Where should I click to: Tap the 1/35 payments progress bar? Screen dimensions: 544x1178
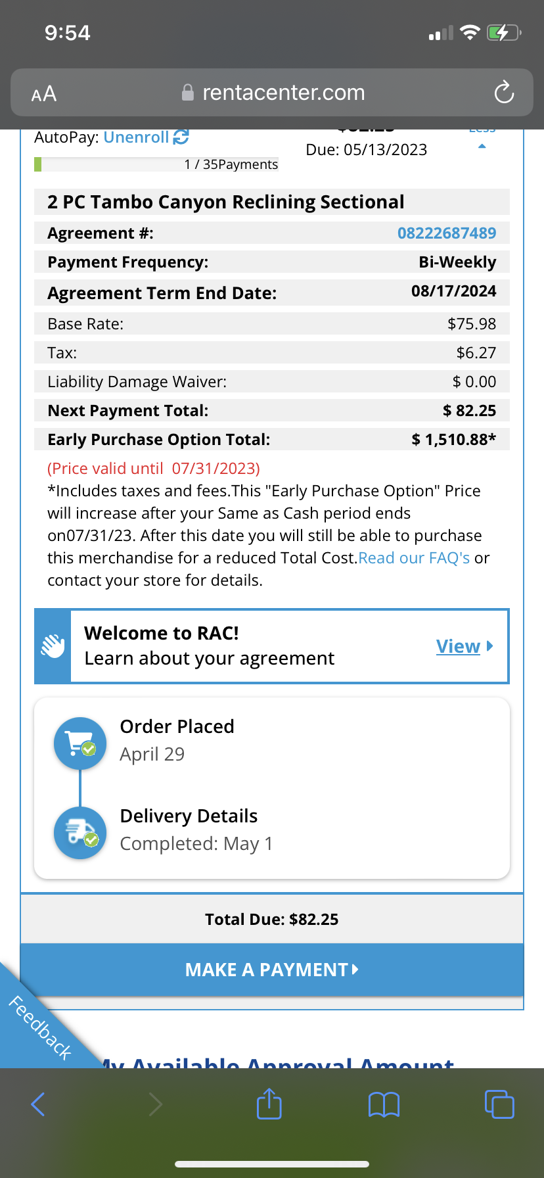[x=156, y=164]
